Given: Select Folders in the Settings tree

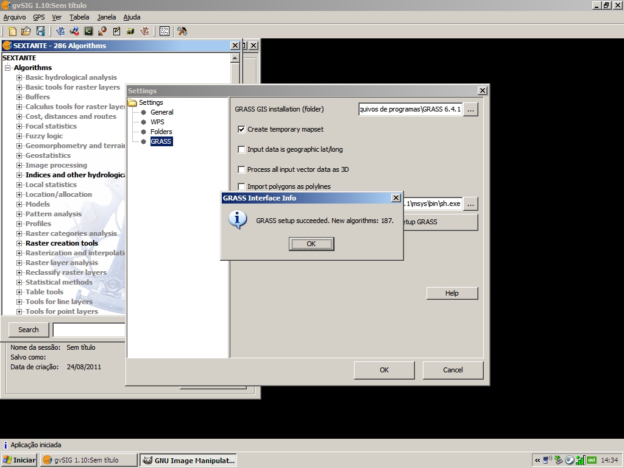Looking at the screenshot, I should click(161, 132).
